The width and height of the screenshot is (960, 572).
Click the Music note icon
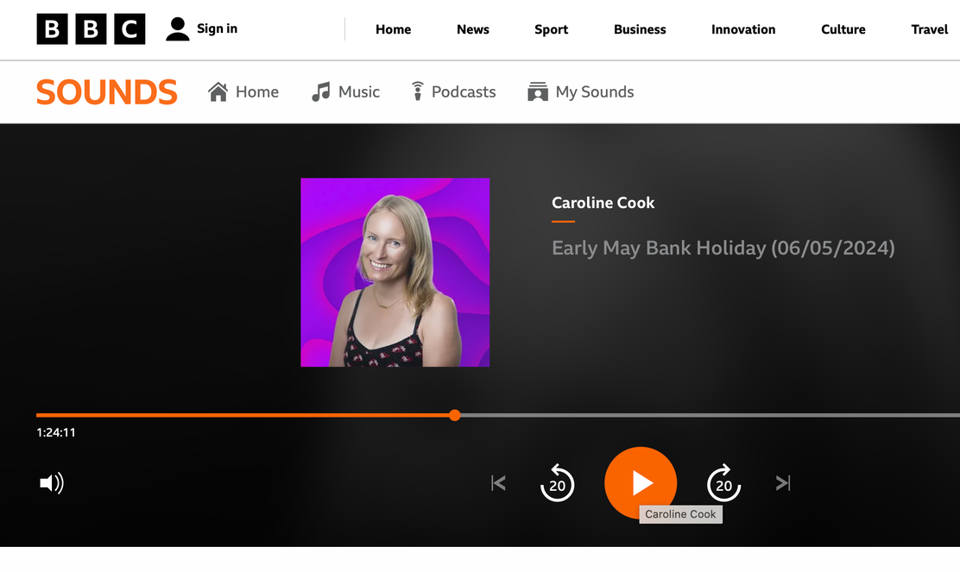coord(321,91)
